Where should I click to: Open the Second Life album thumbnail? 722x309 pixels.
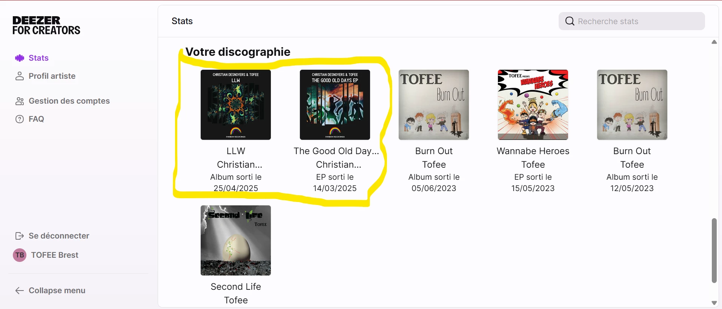(236, 240)
